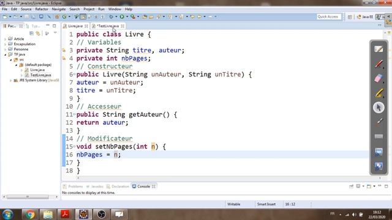Collapse the Livre constructor fold marker

pyautogui.click(x=75, y=75)
